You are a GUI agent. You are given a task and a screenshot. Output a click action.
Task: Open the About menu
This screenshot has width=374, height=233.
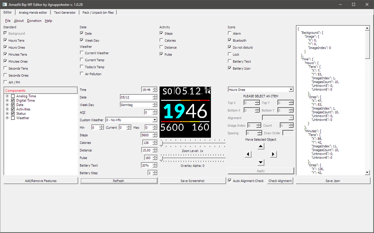[x=19, y=21]
